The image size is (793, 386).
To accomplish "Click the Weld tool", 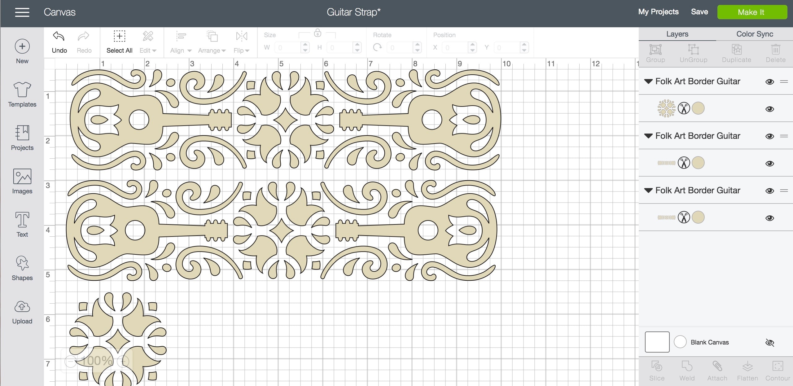I will pyautogui.click(x=687, y=371).
